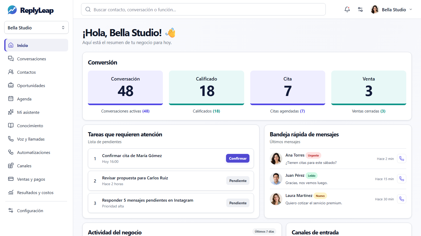Open the Bella Studio workspace selector
Viewport: 421px width, 236px height.
(36, 28)
